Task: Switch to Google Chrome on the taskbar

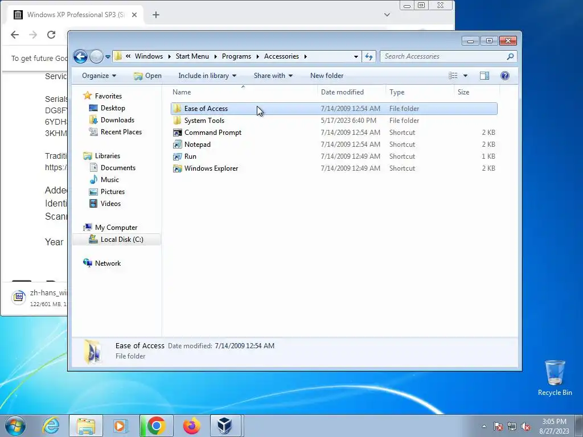Action: 156,426
